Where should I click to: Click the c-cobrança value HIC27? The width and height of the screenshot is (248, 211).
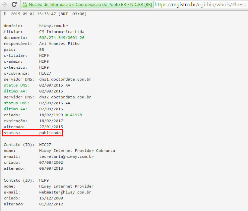[45, 73]
